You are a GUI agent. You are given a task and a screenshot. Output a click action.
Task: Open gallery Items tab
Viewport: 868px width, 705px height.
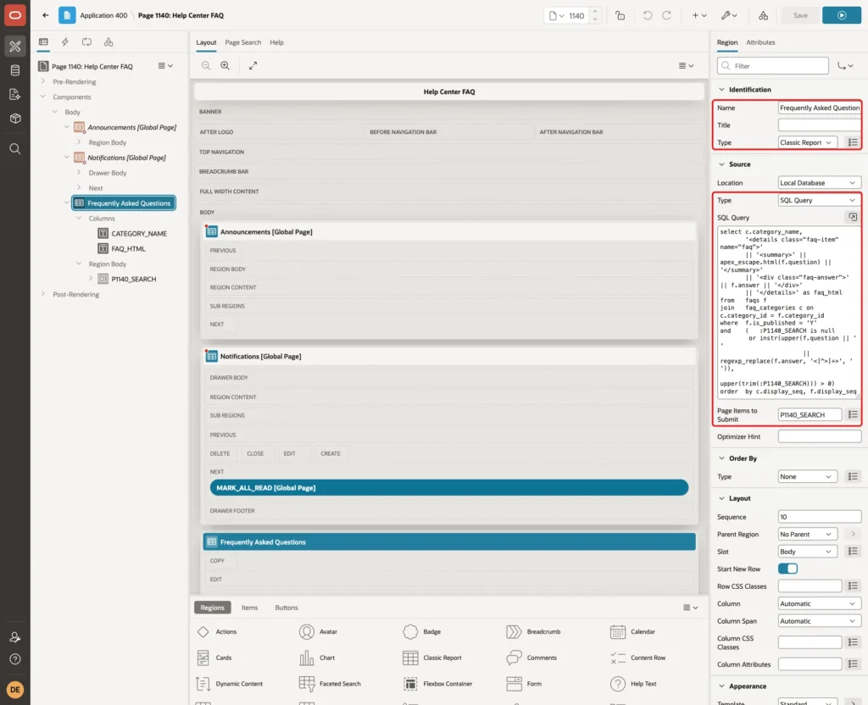(250, 608)
